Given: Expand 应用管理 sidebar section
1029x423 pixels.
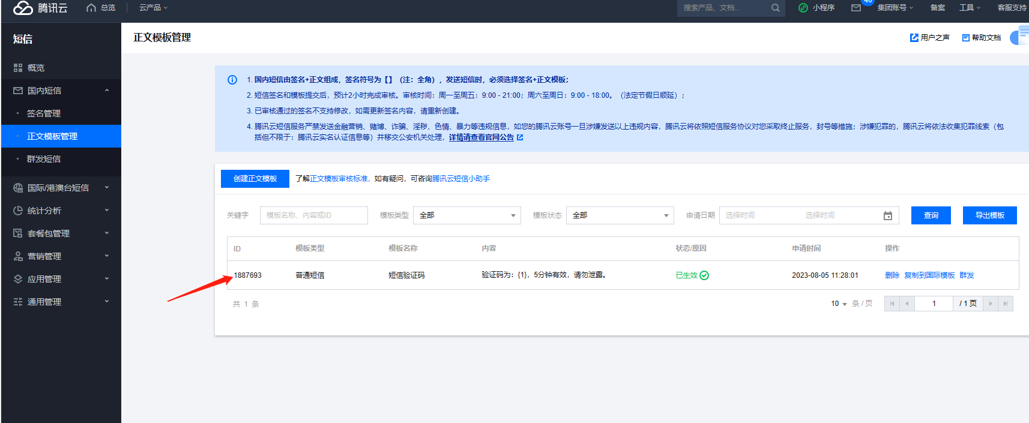Looking at the screenshot, I should pos(61,279).
